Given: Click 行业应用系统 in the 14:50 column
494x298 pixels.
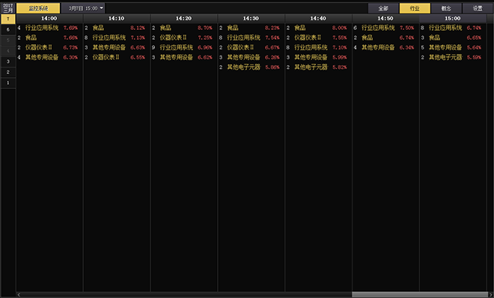Looking at the screenshot, I should (x=378, y=28).
